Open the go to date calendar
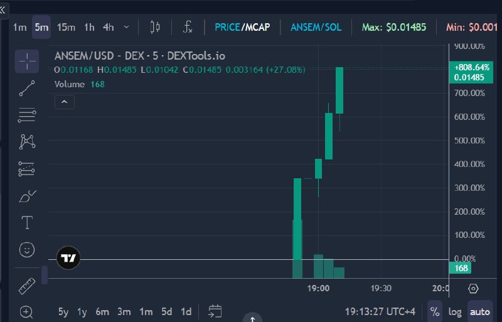502x322 pixels. point(215,311)
